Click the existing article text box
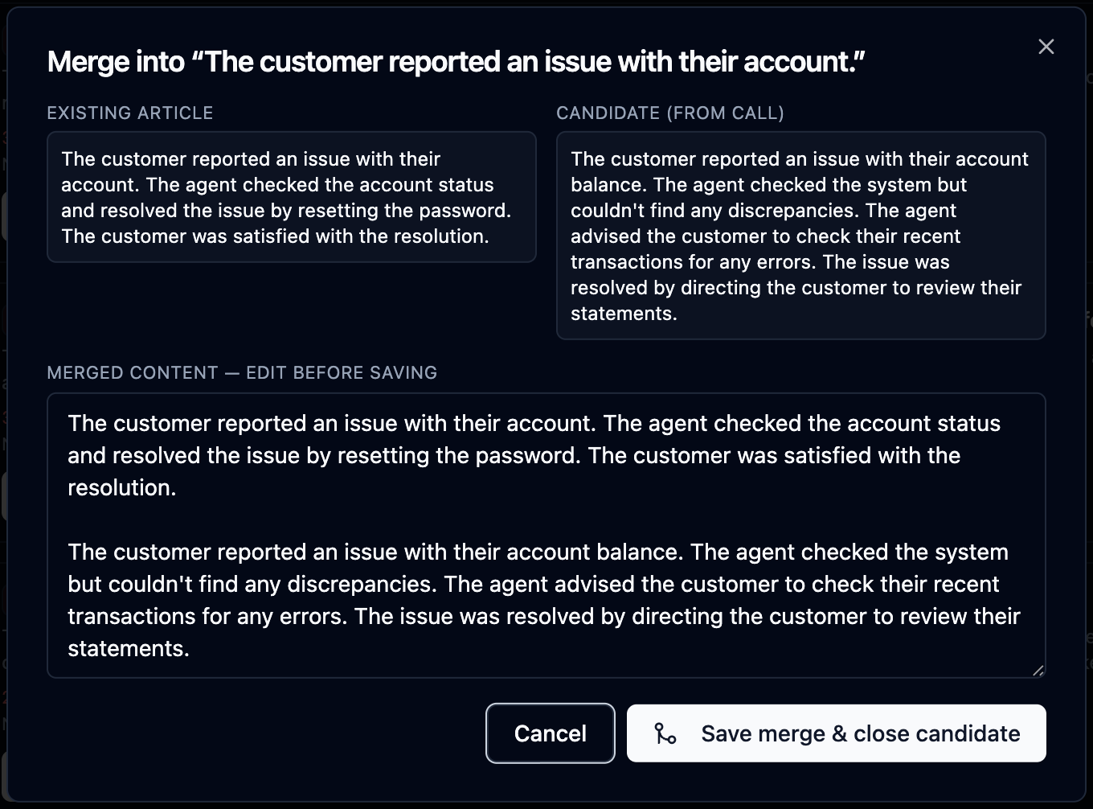This screenshot has width=1093, height=809. (292, 197)
